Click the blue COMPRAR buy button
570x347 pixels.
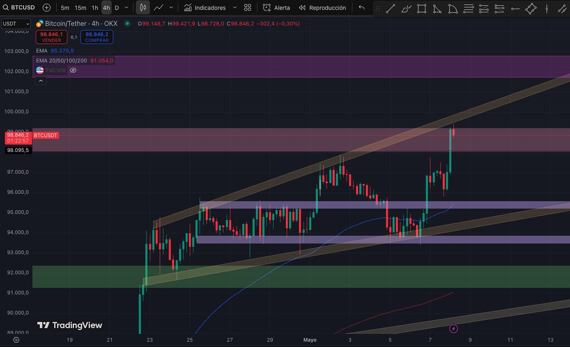[x=97, y=37]
